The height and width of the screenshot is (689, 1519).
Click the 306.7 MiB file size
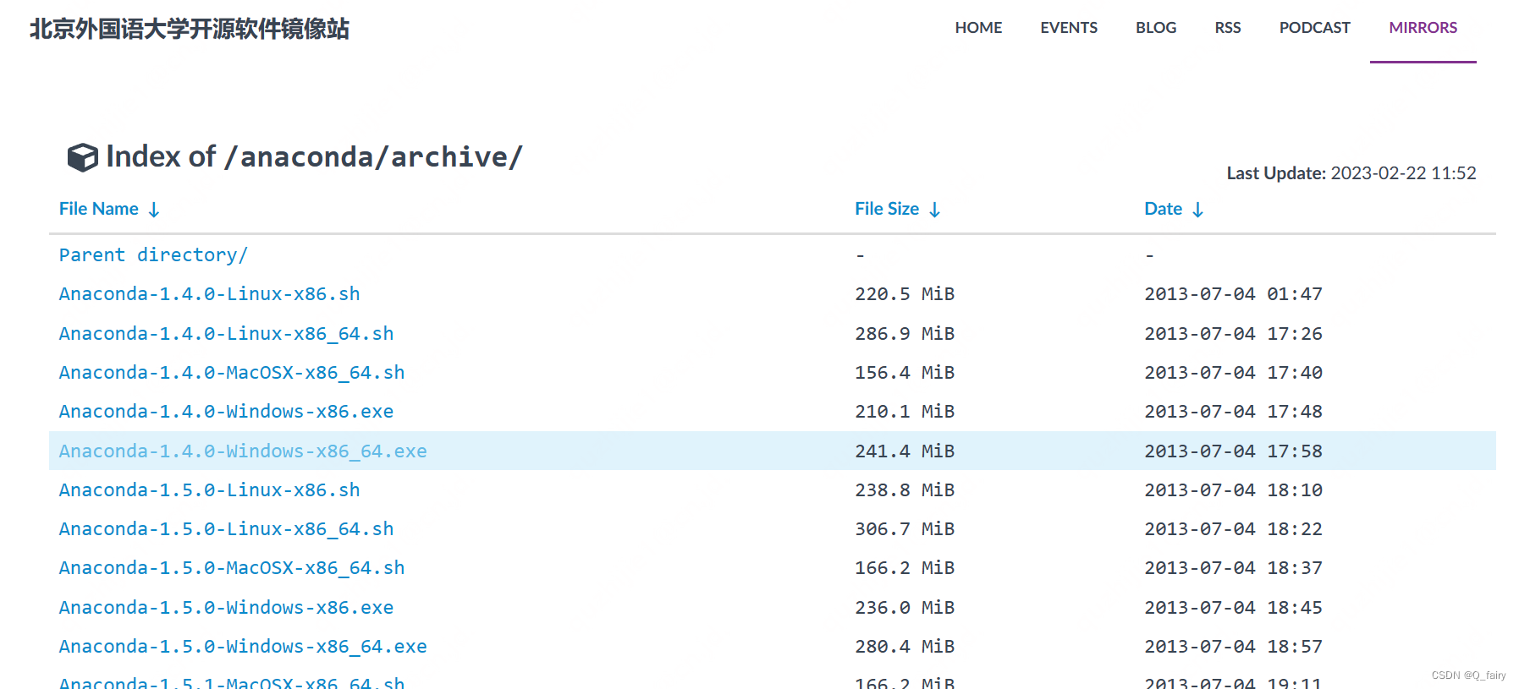tap(905, 529)
